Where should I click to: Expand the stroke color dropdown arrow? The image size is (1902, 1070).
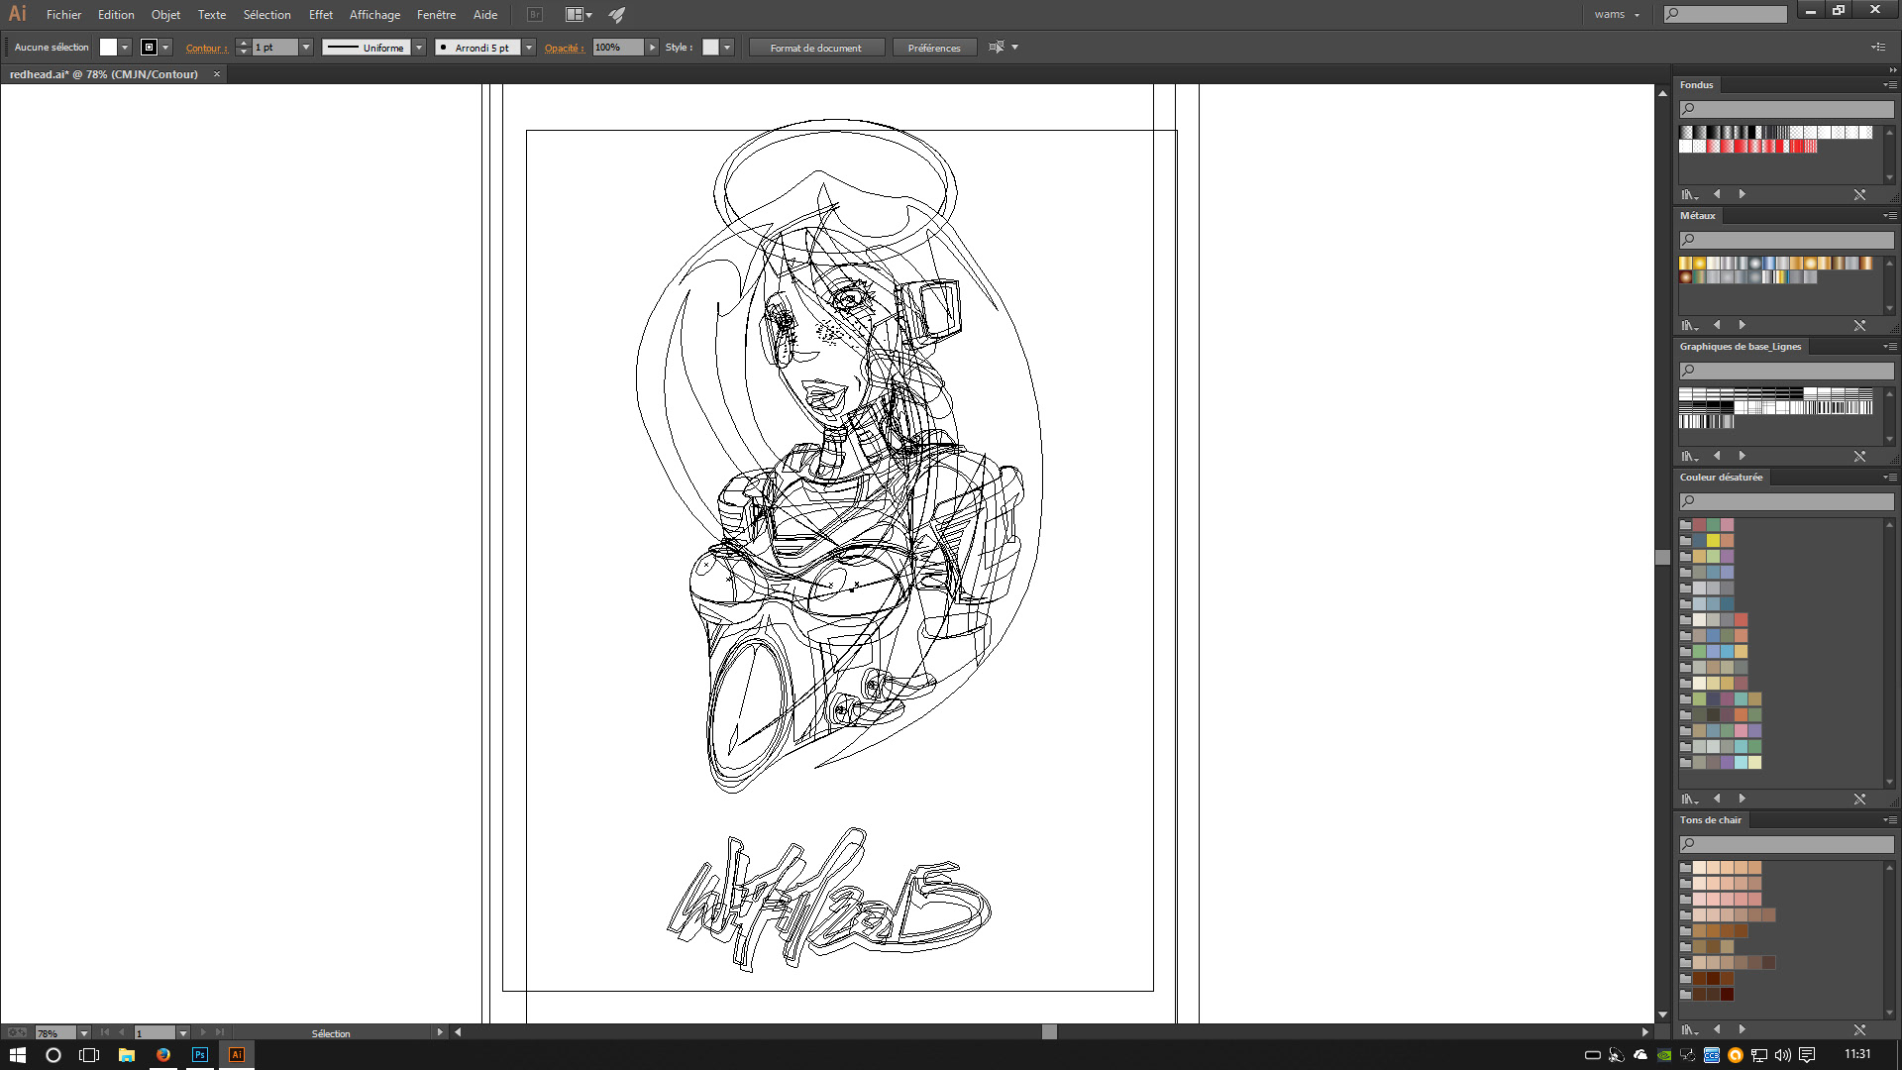click(166, 48)
